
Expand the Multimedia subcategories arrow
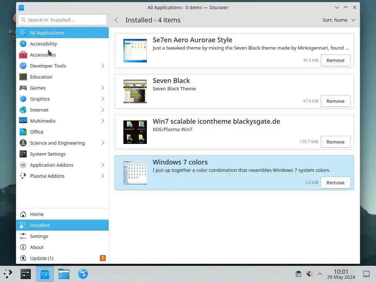tap(103, 121)
